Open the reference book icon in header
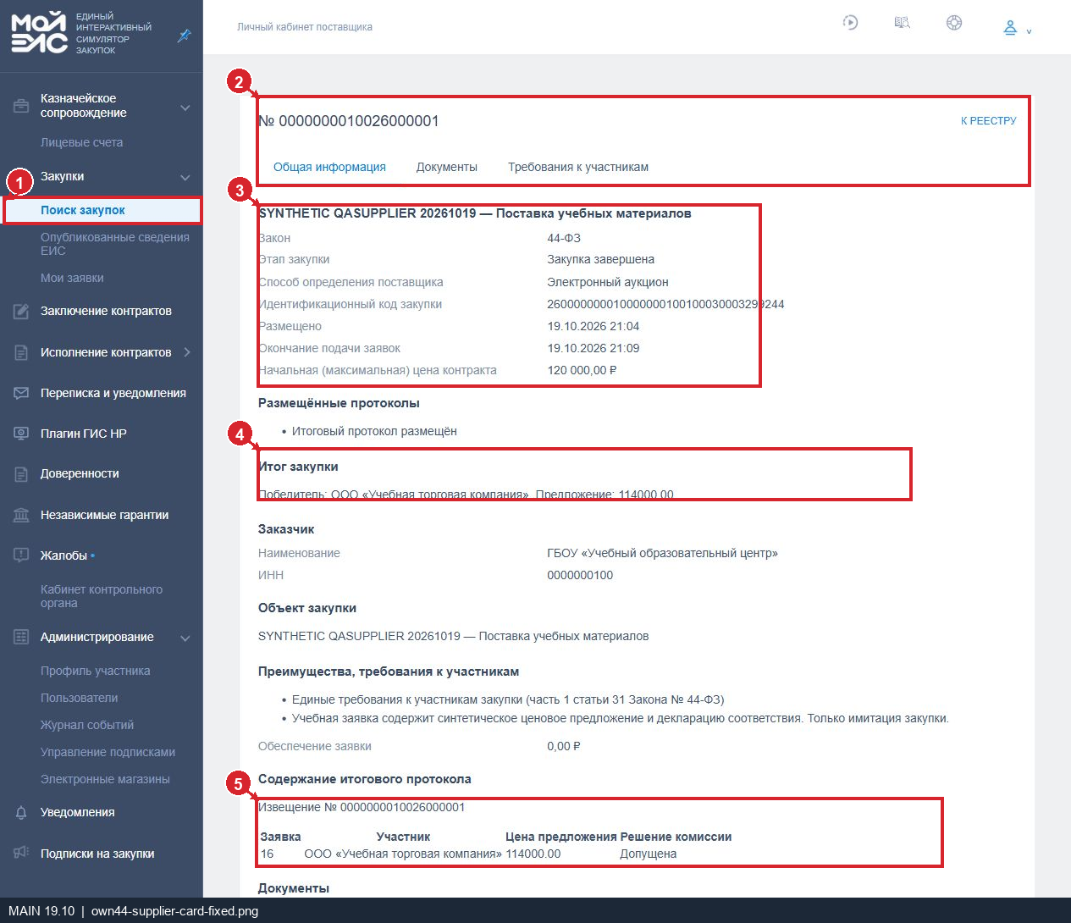This screenshot has height=923, width=1071. 903,23
